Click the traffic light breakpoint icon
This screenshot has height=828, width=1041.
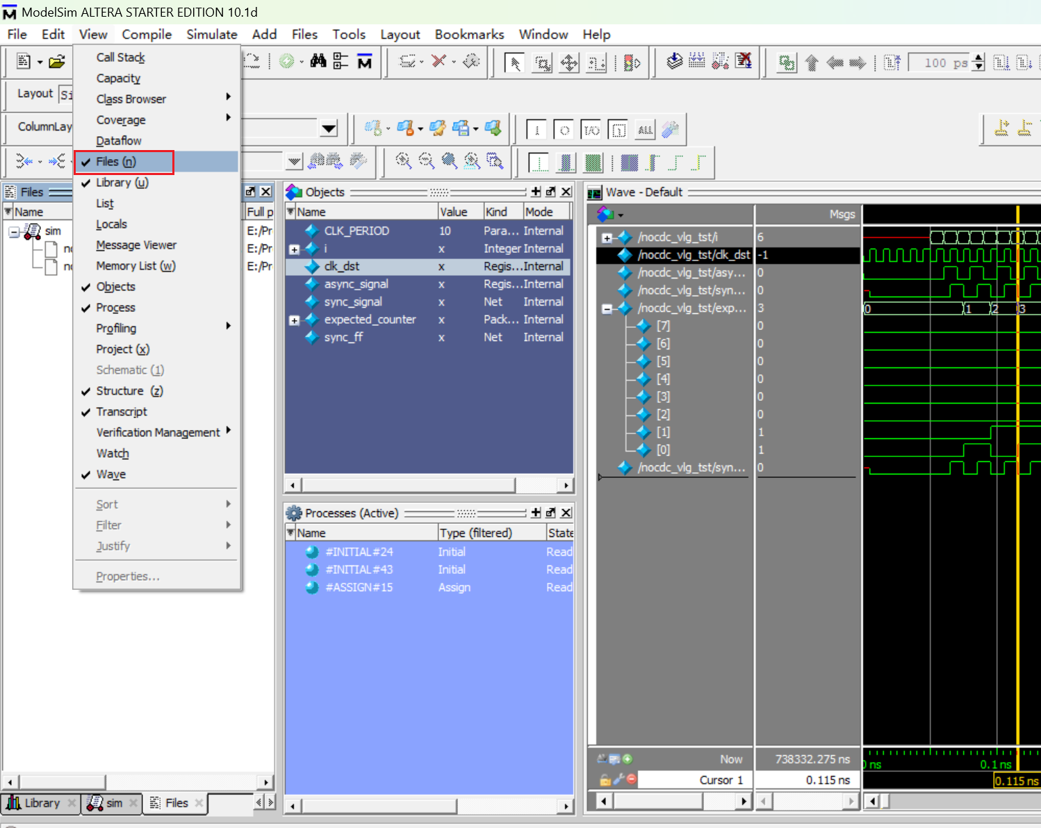click(x=632, y=63)
